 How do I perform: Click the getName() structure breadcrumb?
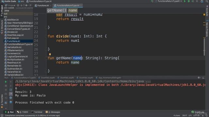[x=57, y=10]
